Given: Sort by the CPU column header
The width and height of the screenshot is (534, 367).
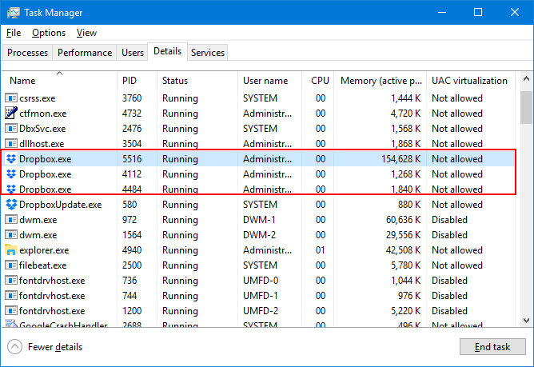Looking at the screenshot, I should pos(317,81).
